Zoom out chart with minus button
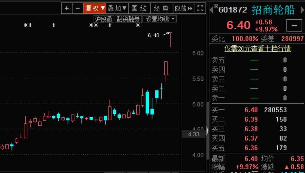The image size is (305, 173). (78, 8)
